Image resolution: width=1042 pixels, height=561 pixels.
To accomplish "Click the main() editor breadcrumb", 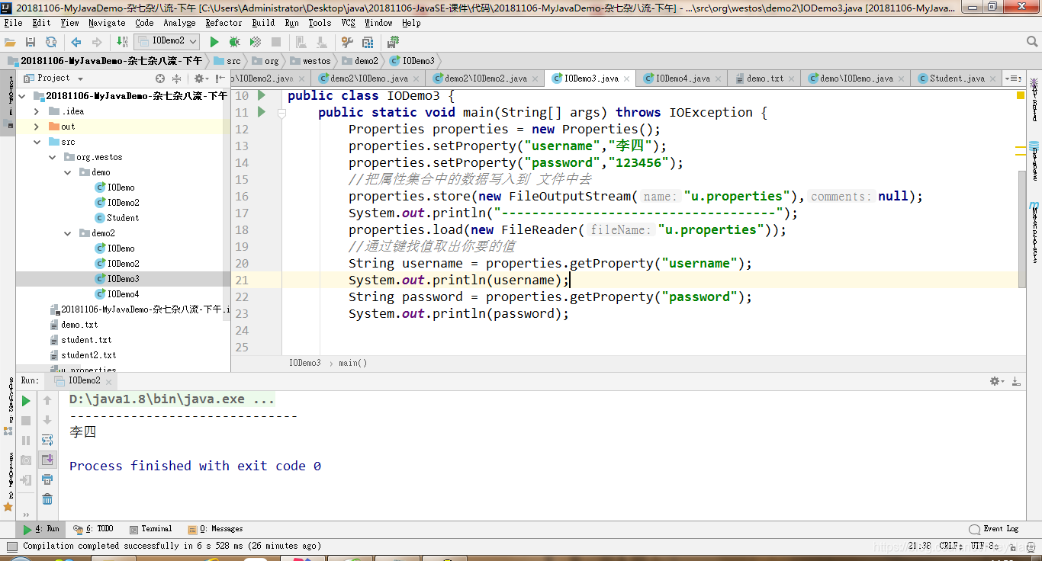I will click(353, 364).
